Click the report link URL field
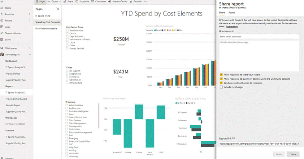 point(259,144)
